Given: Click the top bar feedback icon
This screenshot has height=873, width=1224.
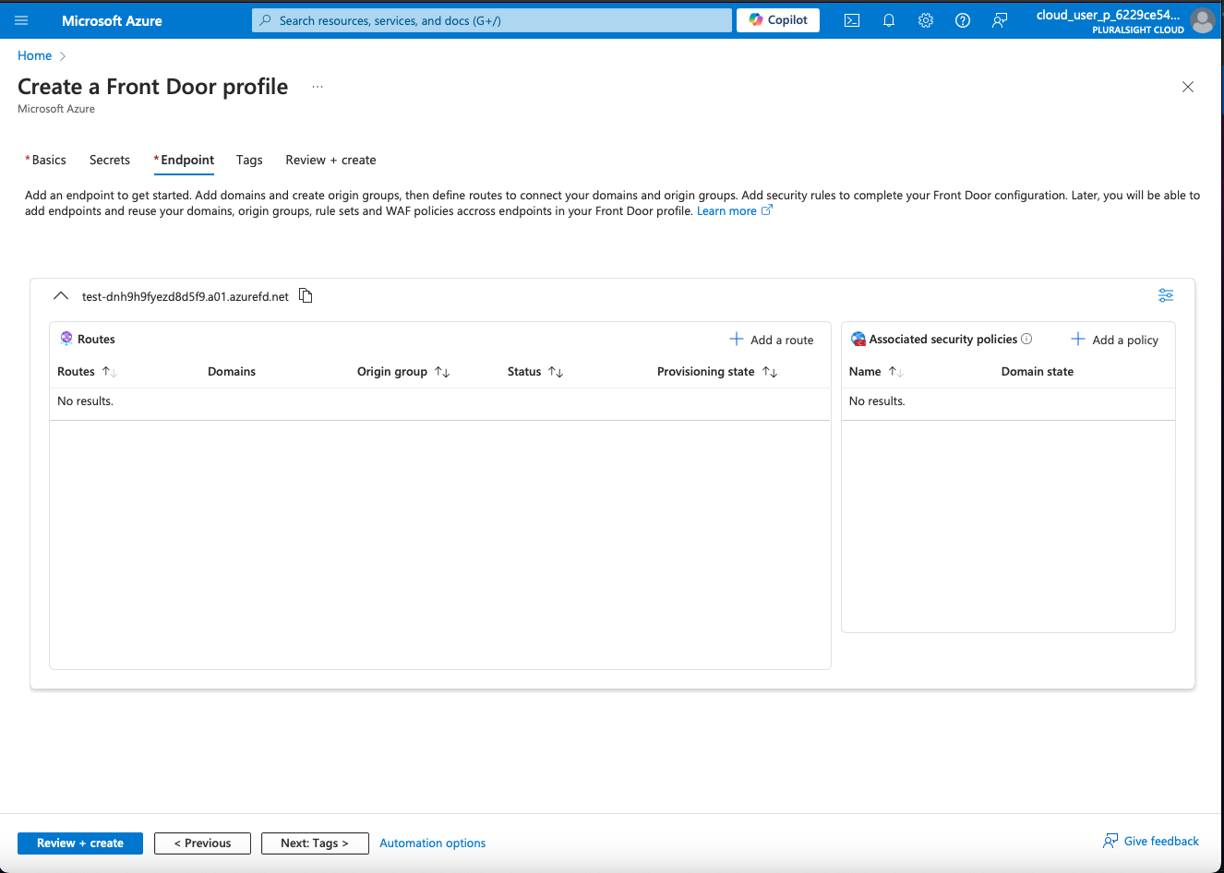Looking at the screenshot, I should [x=1000, y=20].
